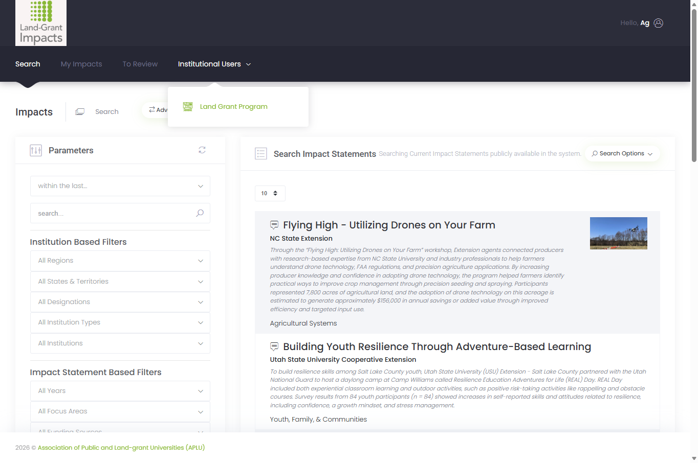Image resolution: width=698 pixels, height=463 pixels.
Task: Click the search magnifier icon in keyword field
Action: (x=200, y=213)
